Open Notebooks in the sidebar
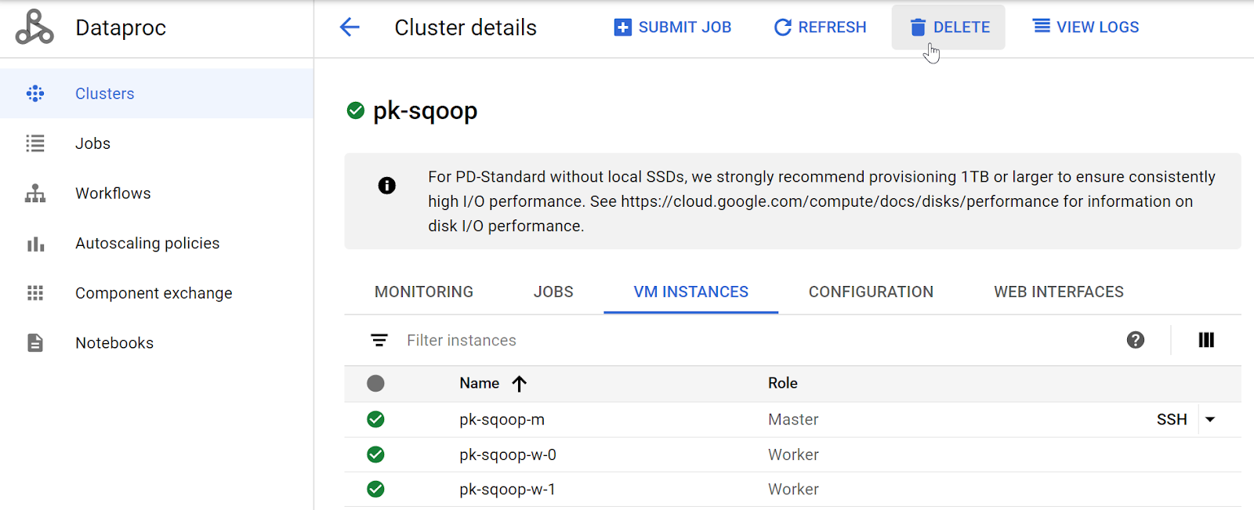 click(157, 343)
